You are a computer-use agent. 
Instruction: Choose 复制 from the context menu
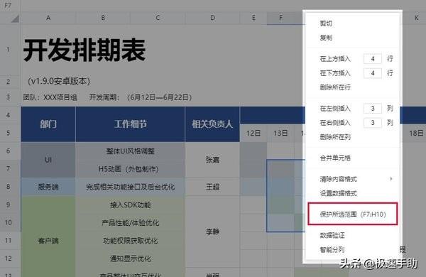(326, 38)
